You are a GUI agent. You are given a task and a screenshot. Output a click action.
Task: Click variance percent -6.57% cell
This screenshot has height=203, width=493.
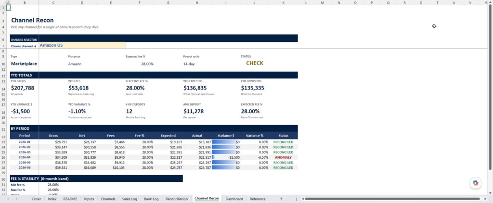255,157
